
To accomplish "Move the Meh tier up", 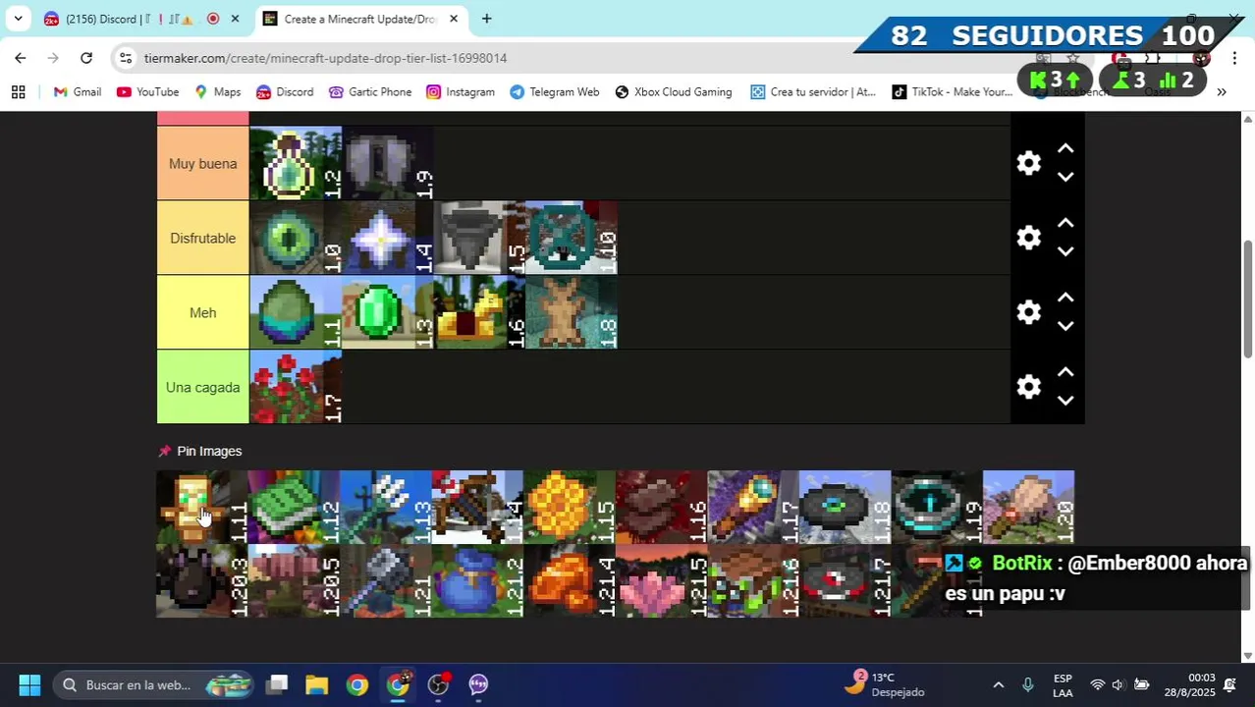I will [x=1065, y=299].
